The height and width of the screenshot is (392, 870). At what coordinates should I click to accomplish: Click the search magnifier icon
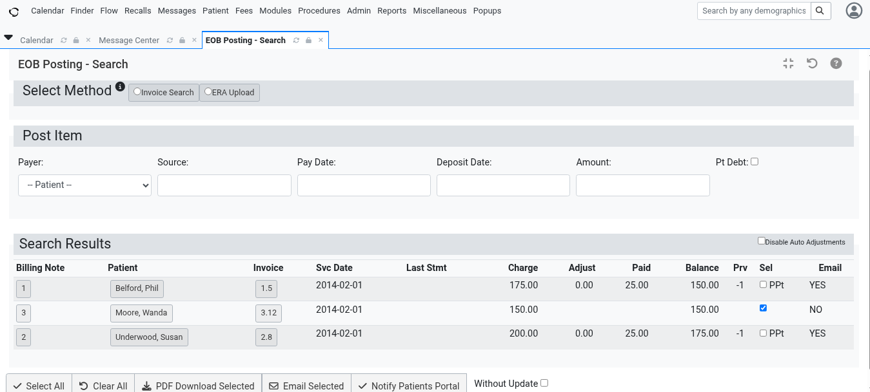coord(820,11)
